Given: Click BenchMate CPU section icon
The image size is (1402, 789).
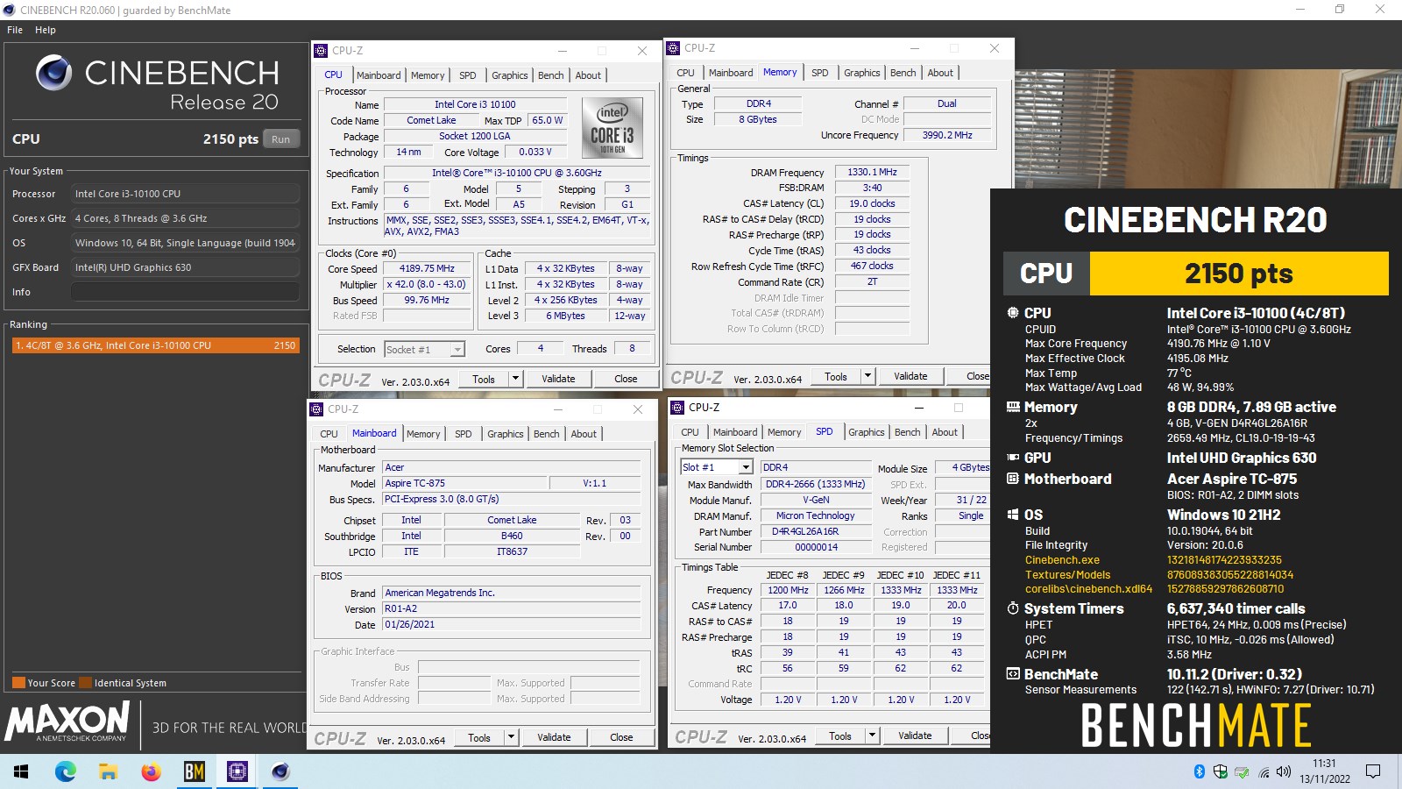Looking at the screenshot, I should [1013, 313].
